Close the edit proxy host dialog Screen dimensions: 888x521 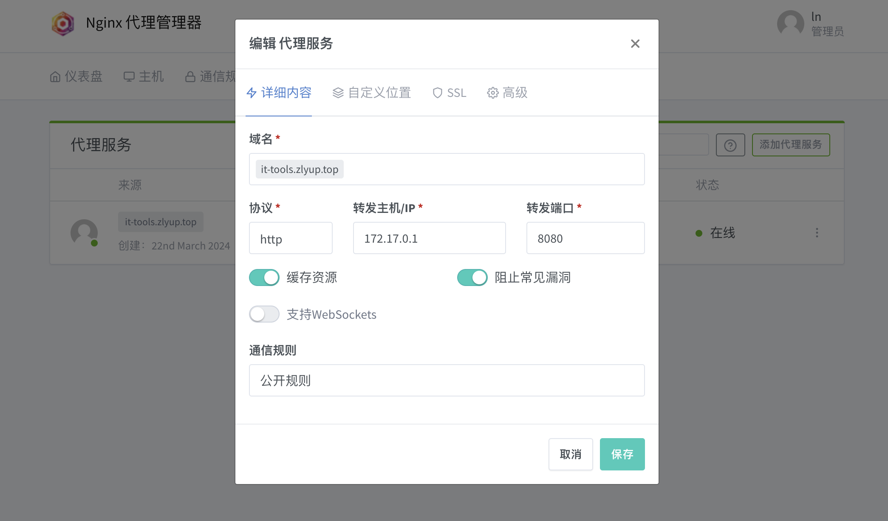click(x=635, y=44)
